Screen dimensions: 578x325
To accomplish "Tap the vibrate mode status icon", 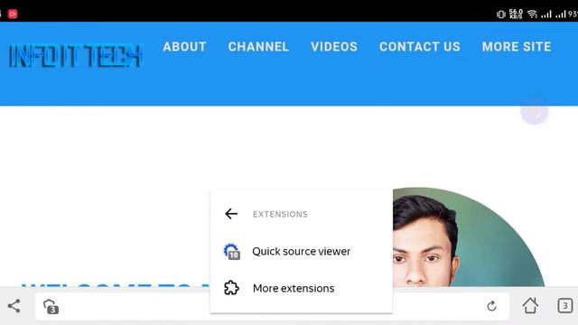I will click(500, 14).
